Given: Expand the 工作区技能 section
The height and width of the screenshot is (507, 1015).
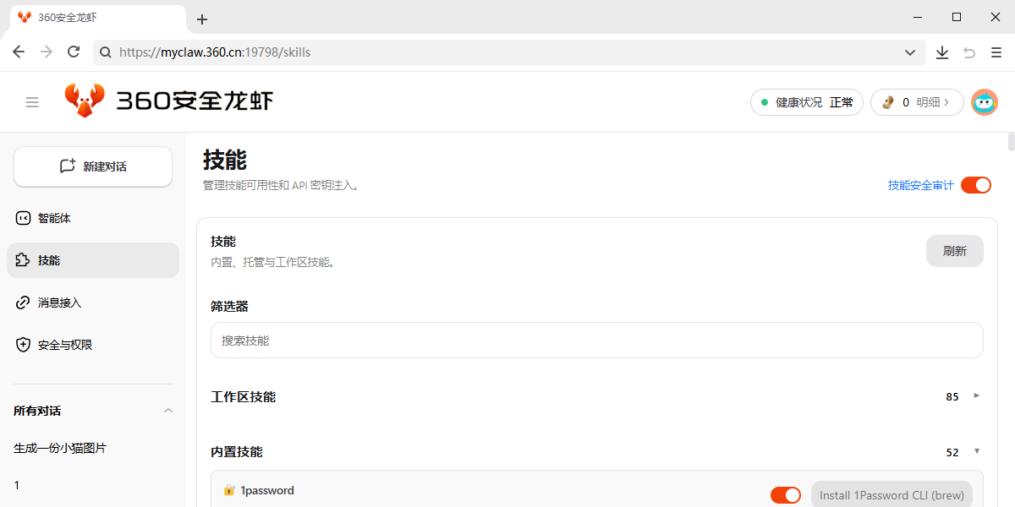Looking at the screenshot, I should [976, 395].
